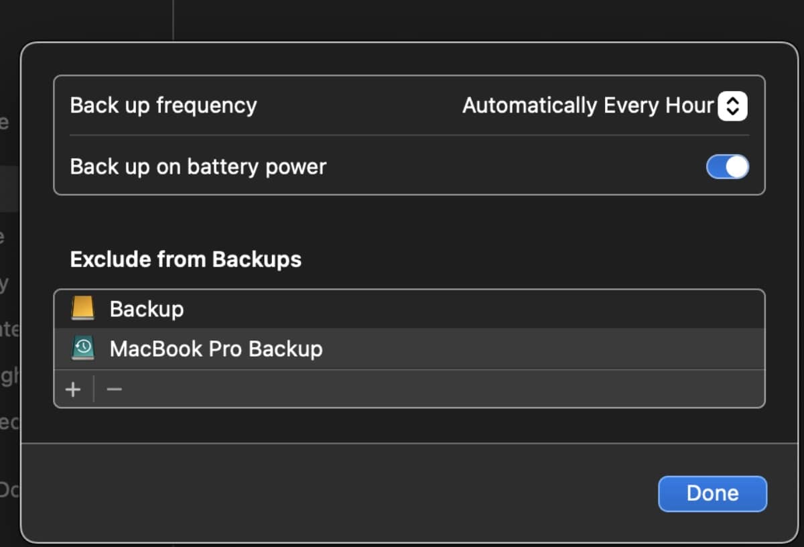
Task: Click the yellow Backup drive icon
Action: (83, 309)
